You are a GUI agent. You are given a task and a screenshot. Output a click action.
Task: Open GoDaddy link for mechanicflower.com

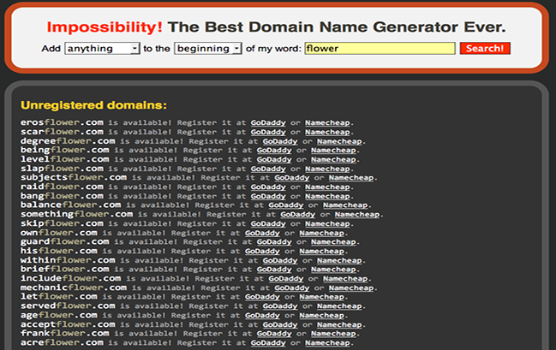[x=292, y=288]
